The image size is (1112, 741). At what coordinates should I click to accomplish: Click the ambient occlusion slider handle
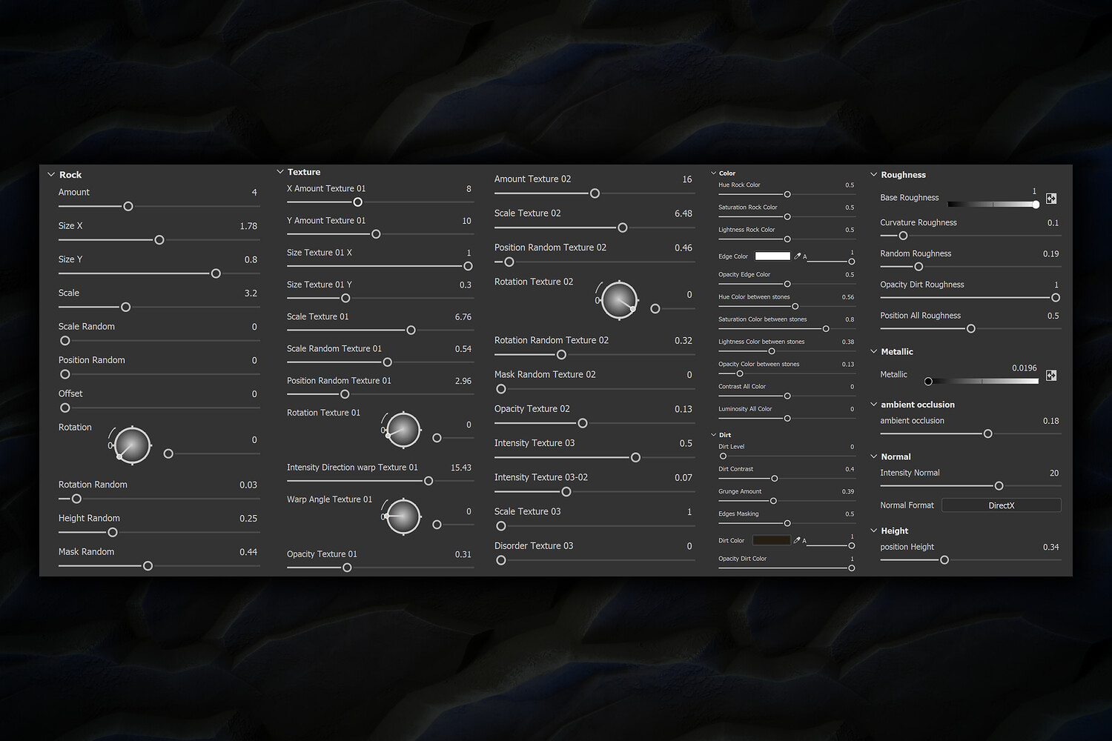pyautogui.click(x=987, y=433)
